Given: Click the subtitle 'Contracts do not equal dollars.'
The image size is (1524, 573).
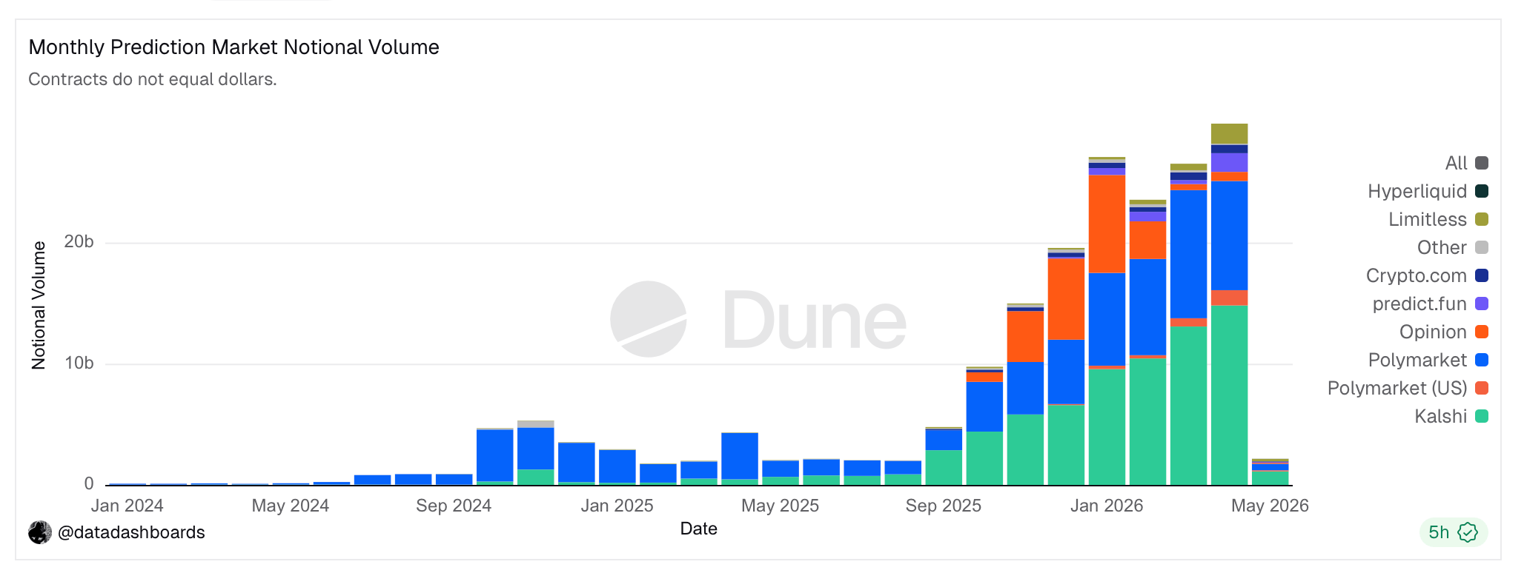Looking at the screenshot, I should (x=153, y=79).
